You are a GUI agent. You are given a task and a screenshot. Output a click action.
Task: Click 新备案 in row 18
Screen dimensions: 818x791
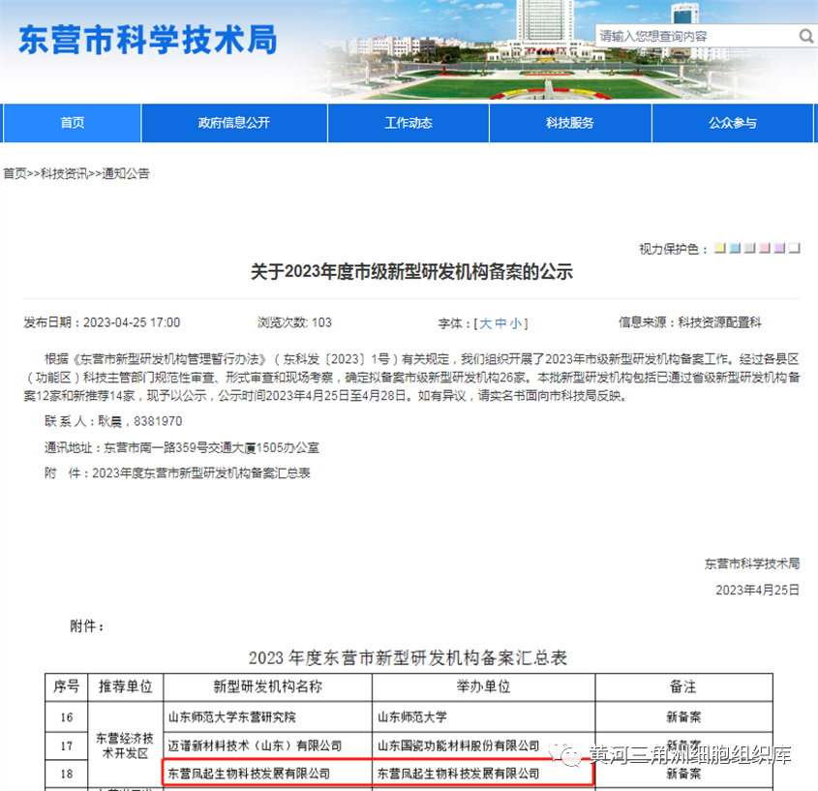coord(683,774)
